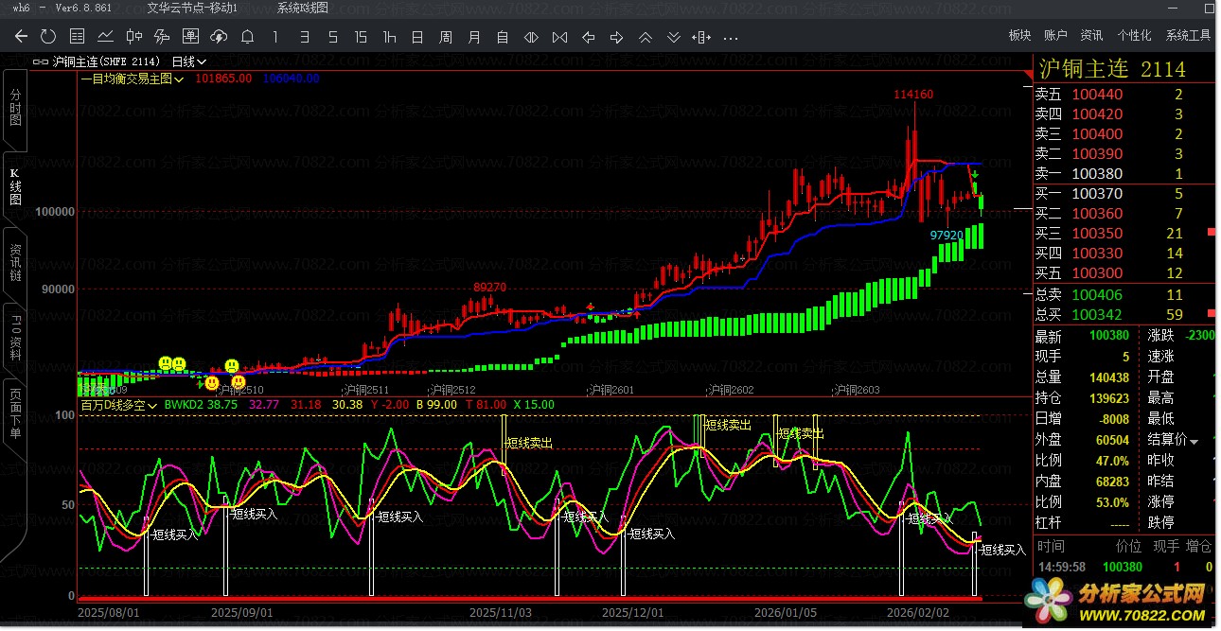Click the refresh icon in the toolbar
The image size is (1221, 631).
pyautogui.click(x=48, y=37)
